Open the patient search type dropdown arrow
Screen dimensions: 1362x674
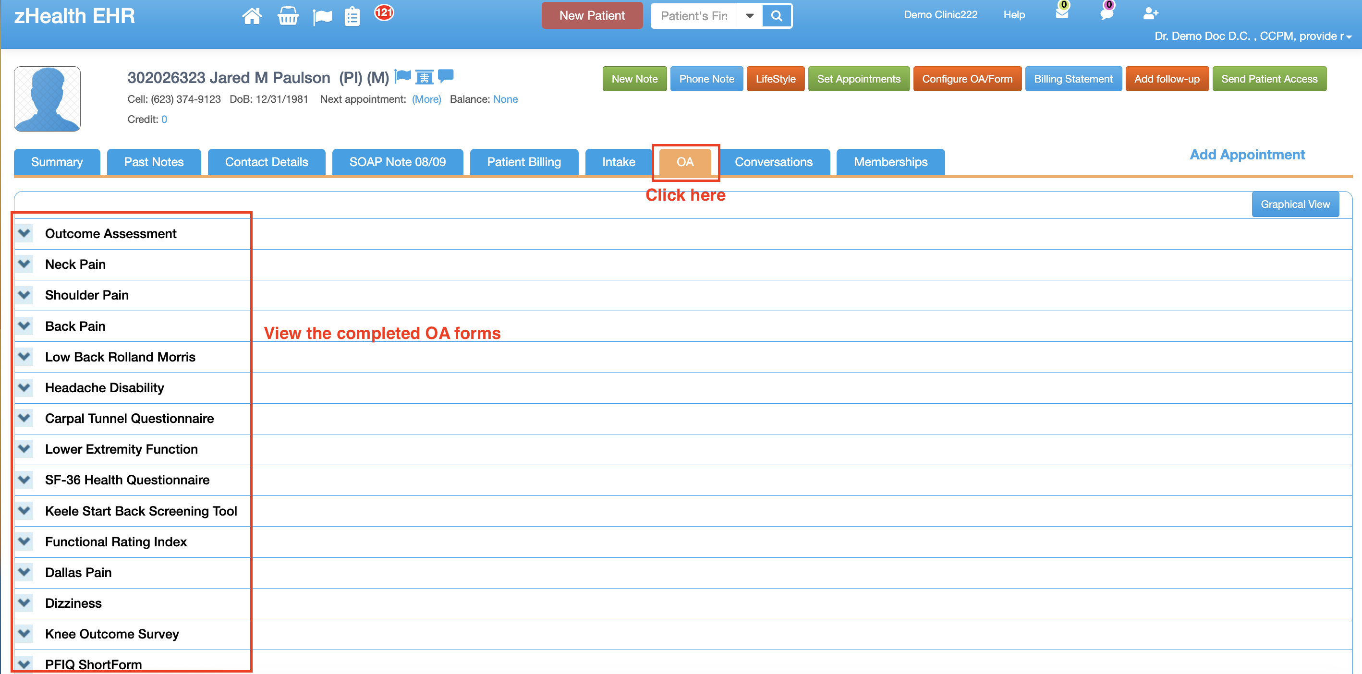pos(750,16)
